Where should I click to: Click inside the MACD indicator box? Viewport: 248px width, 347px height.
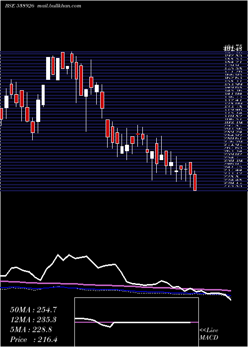tap(136, 322)
